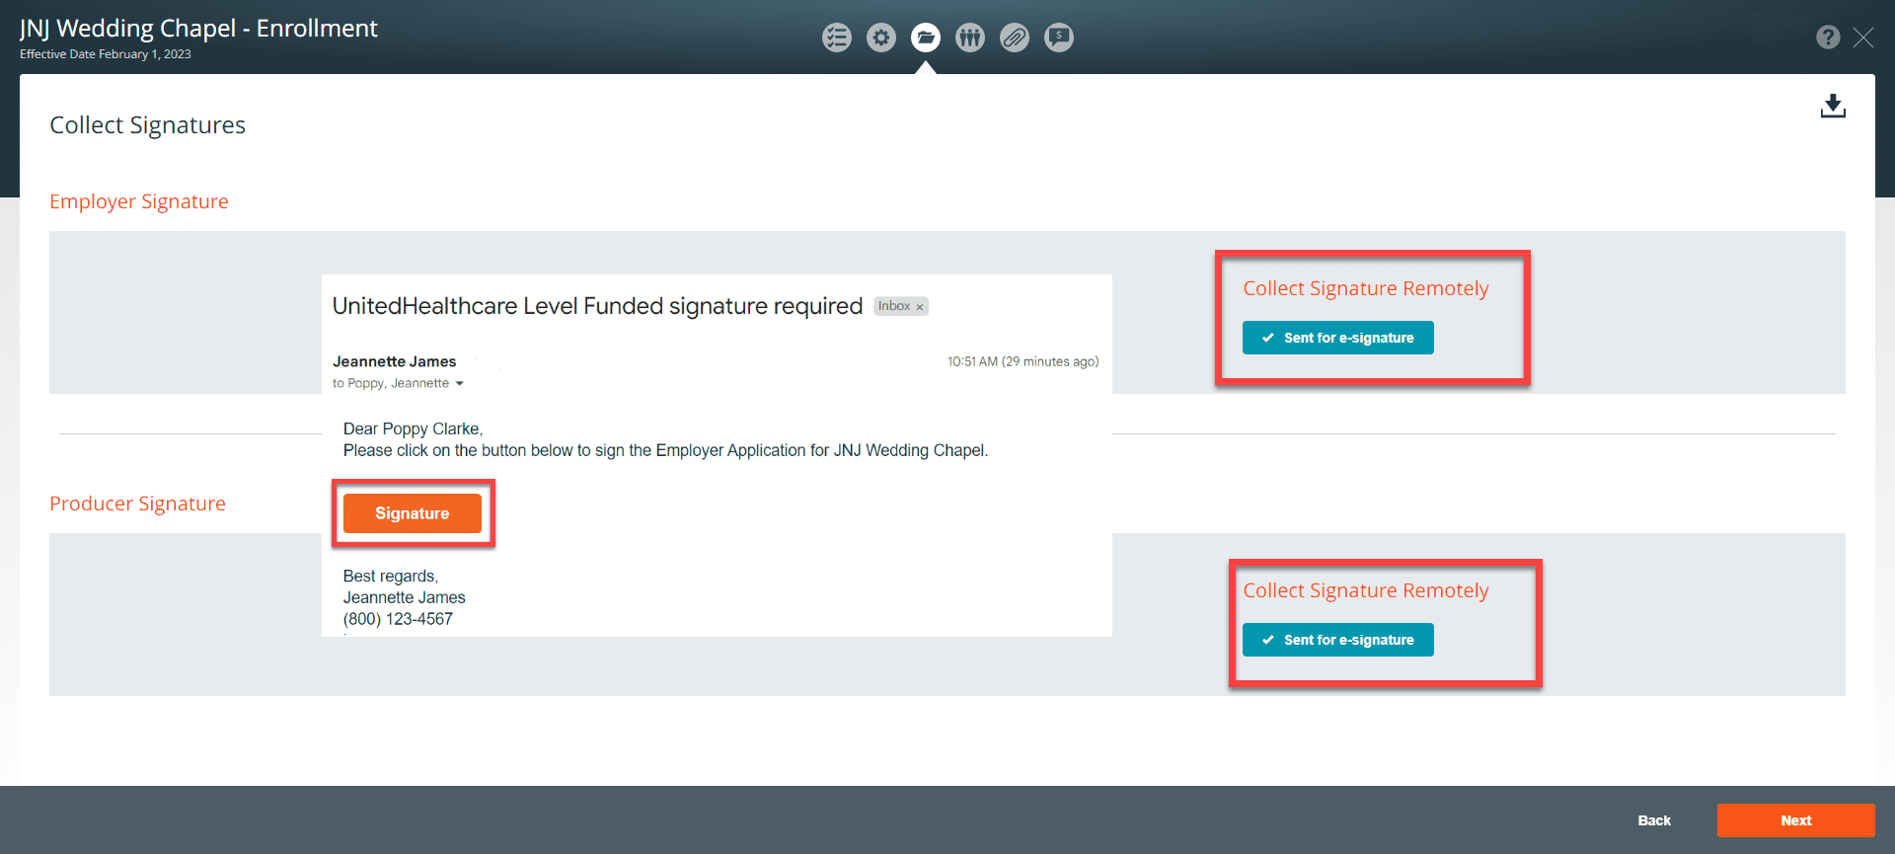This screenshot has width=1895, height=854.
Task: Click employer Sent for e-signature button
Action: pos(1337,338)
